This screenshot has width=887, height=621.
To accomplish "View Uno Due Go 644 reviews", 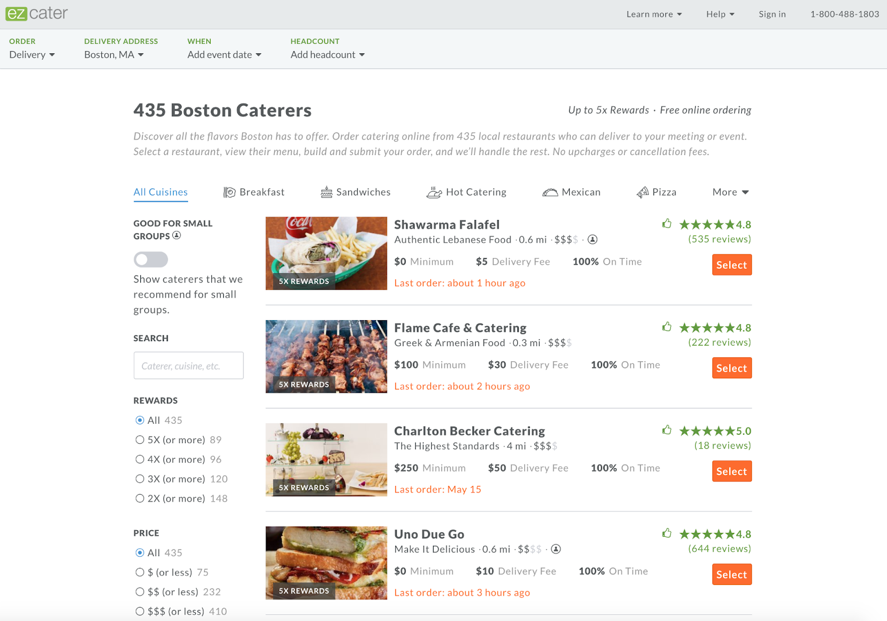I will (x=720, y=549).
